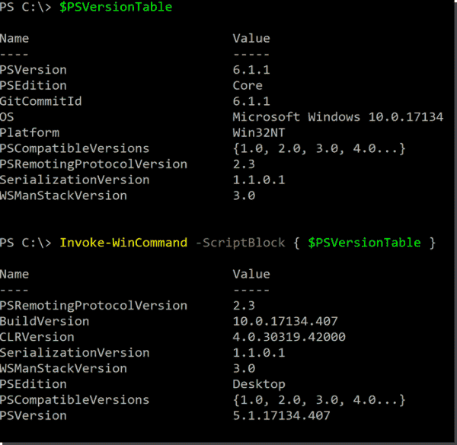Click SerializationVersion label in the second table

tap(75, 353)
